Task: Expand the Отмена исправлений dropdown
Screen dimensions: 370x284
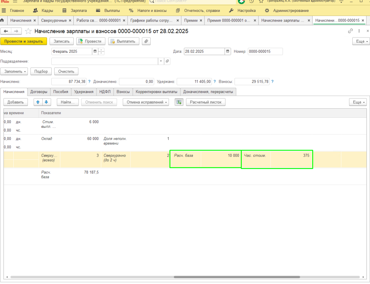Action: point(146,102)
